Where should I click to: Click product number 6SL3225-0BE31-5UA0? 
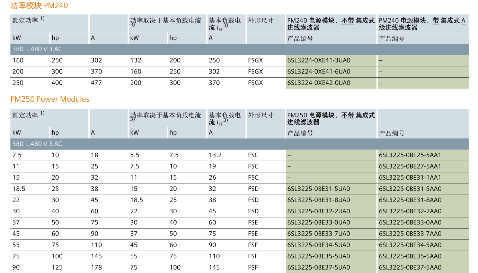[319, 189]
